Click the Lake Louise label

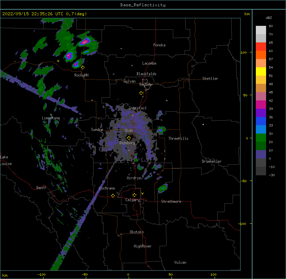(6, 160)
